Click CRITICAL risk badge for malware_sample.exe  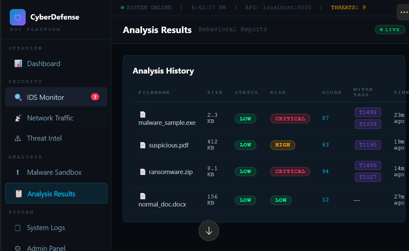290,119
